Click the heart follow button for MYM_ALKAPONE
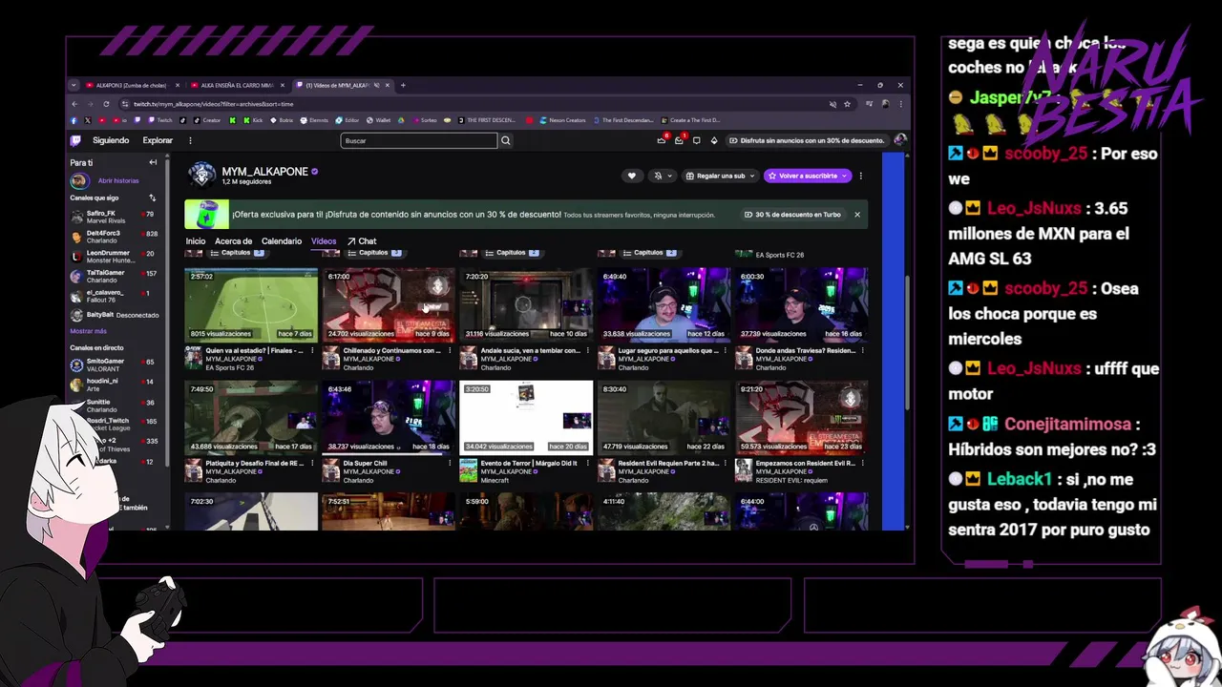1222x687 pixels. (631, 176)
